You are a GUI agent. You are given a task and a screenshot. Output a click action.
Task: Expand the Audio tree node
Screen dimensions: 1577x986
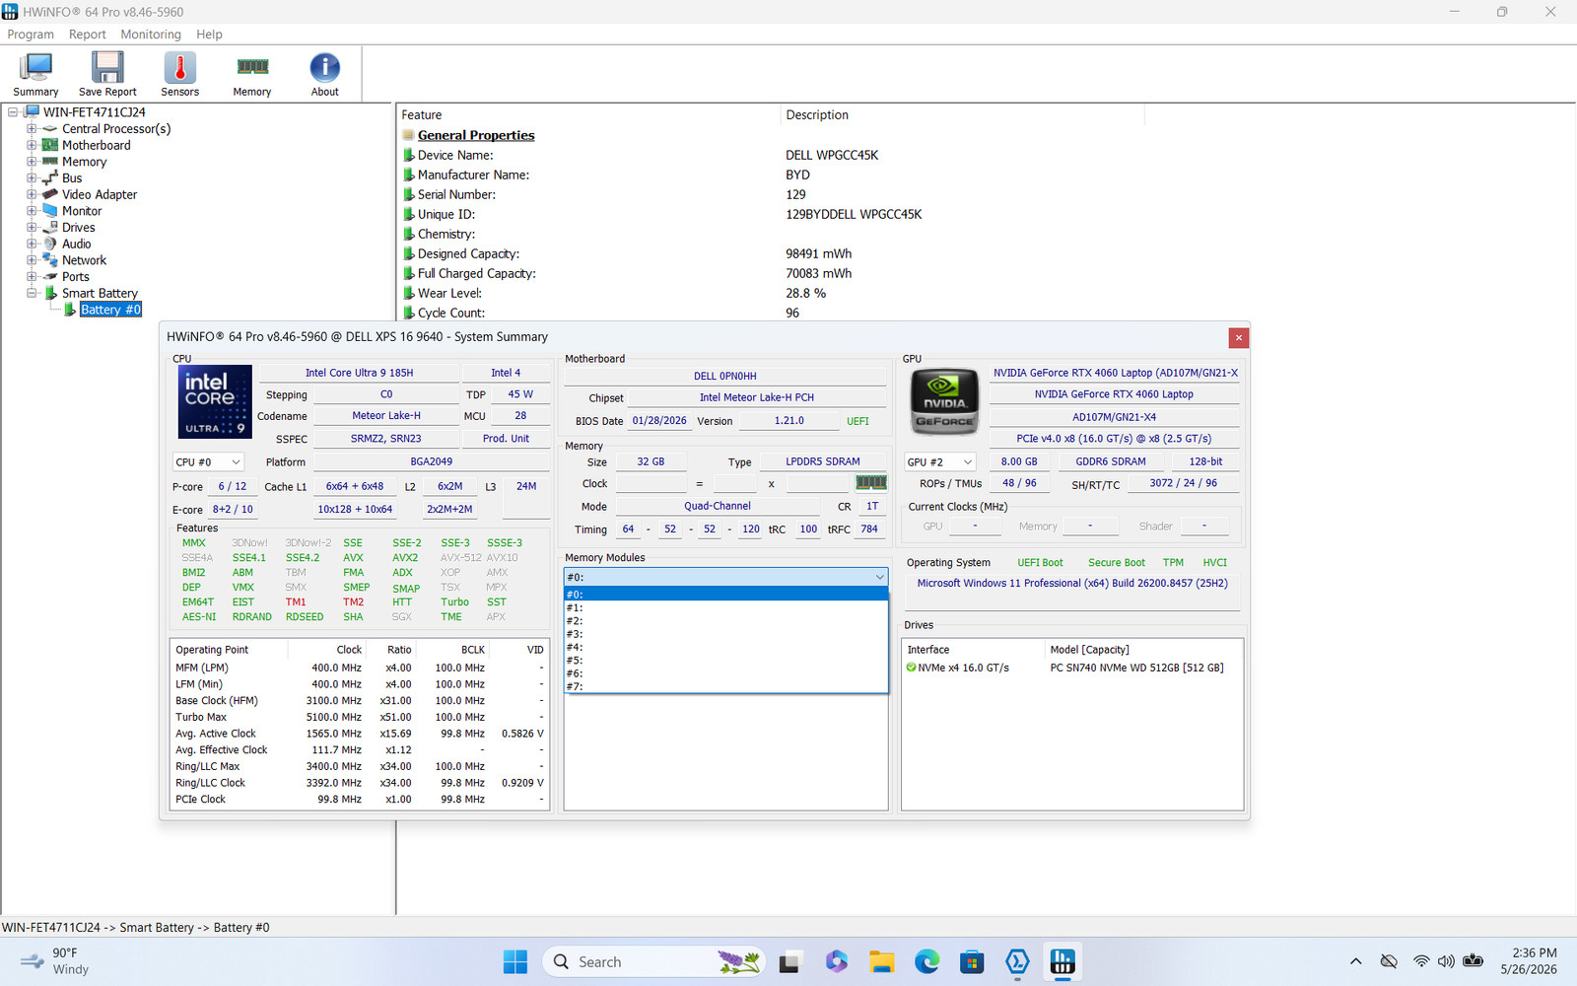(32, 244)
